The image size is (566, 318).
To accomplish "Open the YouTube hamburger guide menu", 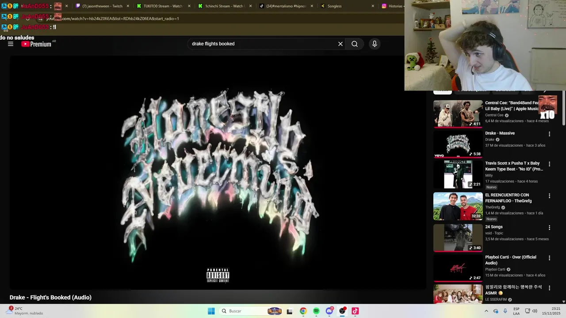I will [x=11, y=44].
